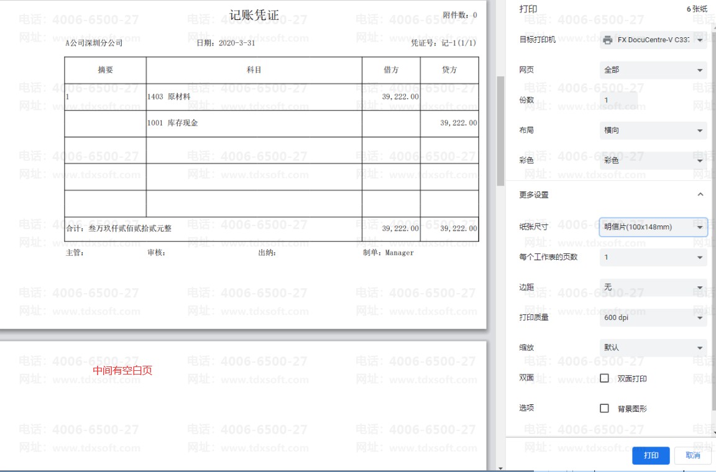
Task: Click the printer icon beside FX DocuCentre
Action: click(607, 40)
